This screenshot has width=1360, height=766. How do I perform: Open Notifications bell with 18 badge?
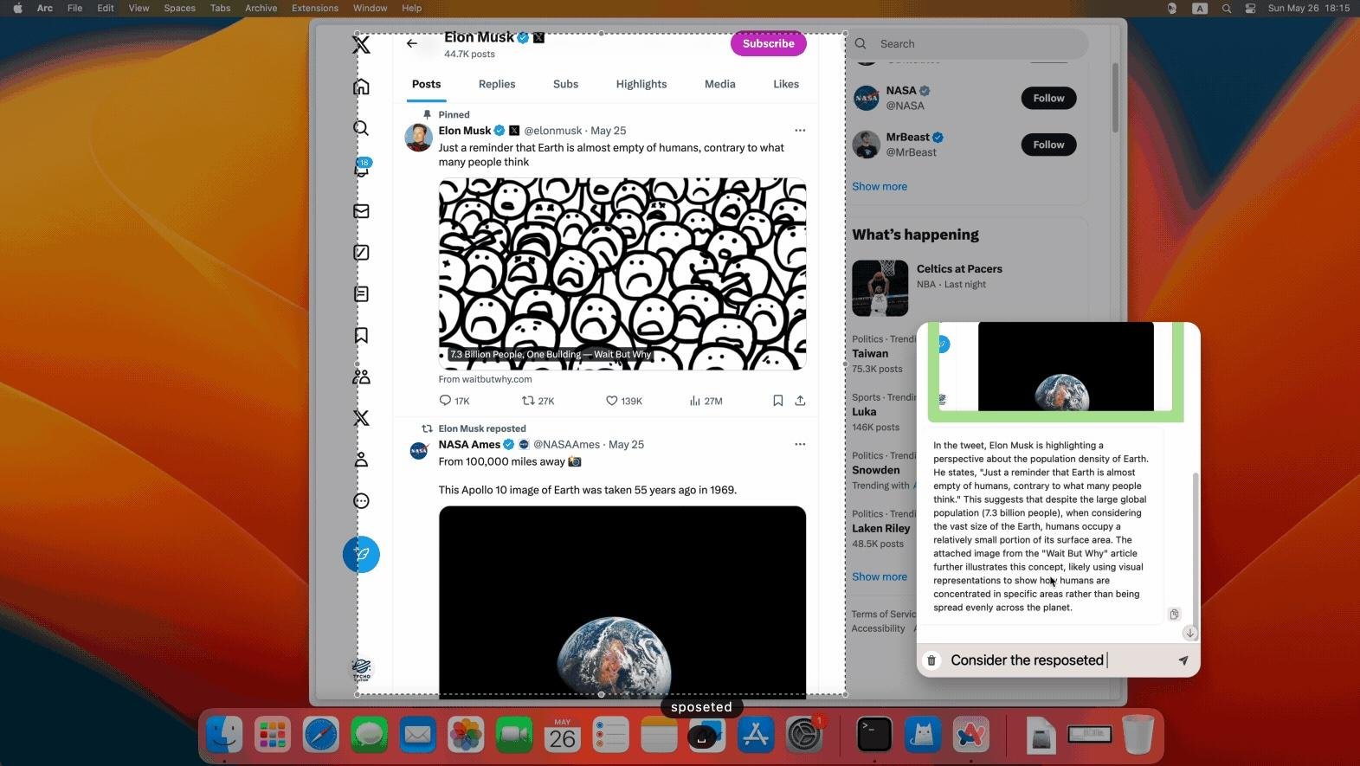tap(362, 168)
